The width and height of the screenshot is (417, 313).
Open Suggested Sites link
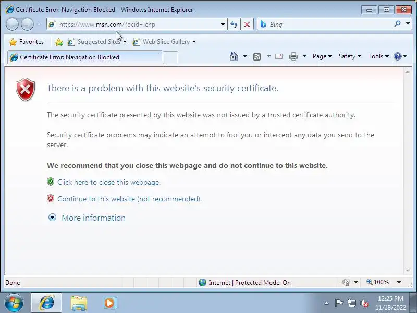[94, 42]
